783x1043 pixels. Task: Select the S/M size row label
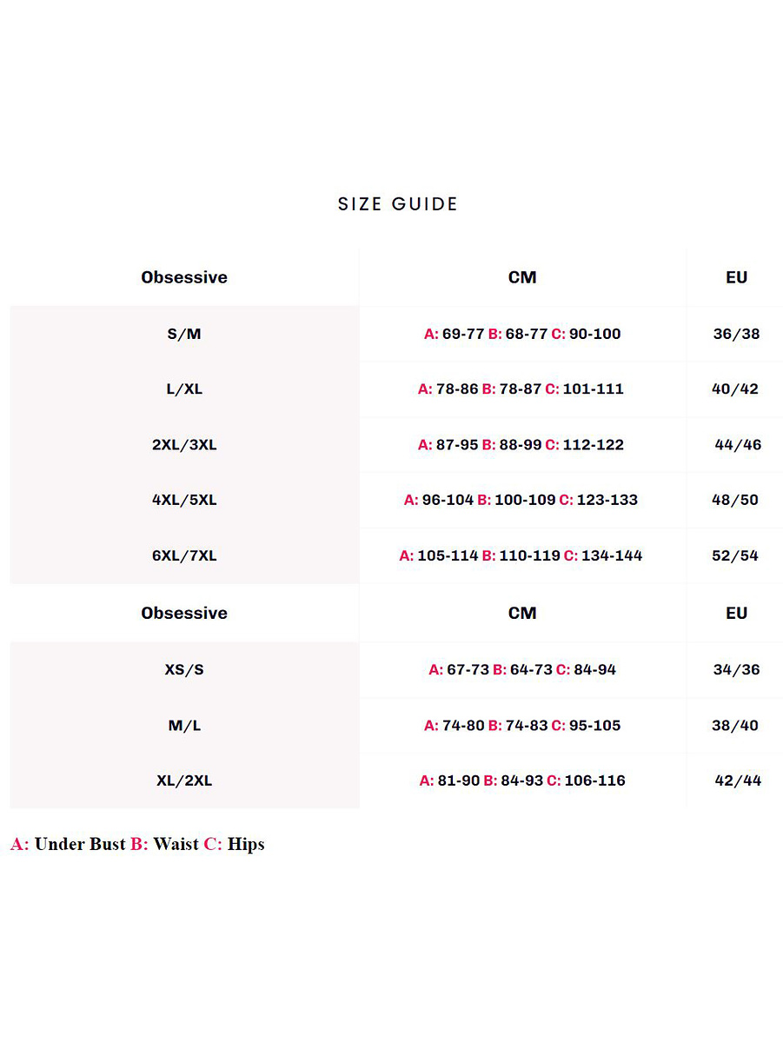pyautogui.click(x=184, y=334)
